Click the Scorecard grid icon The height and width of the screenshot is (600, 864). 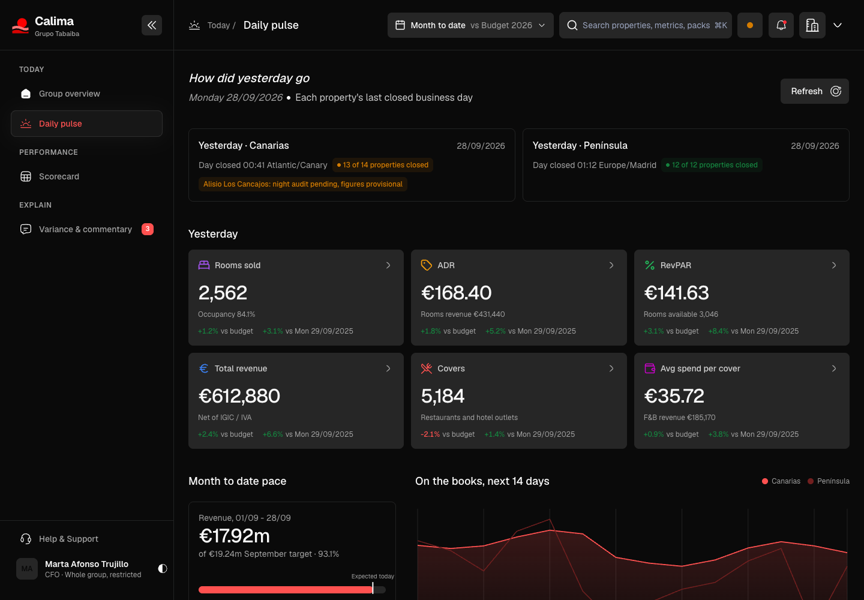(26, 176)
